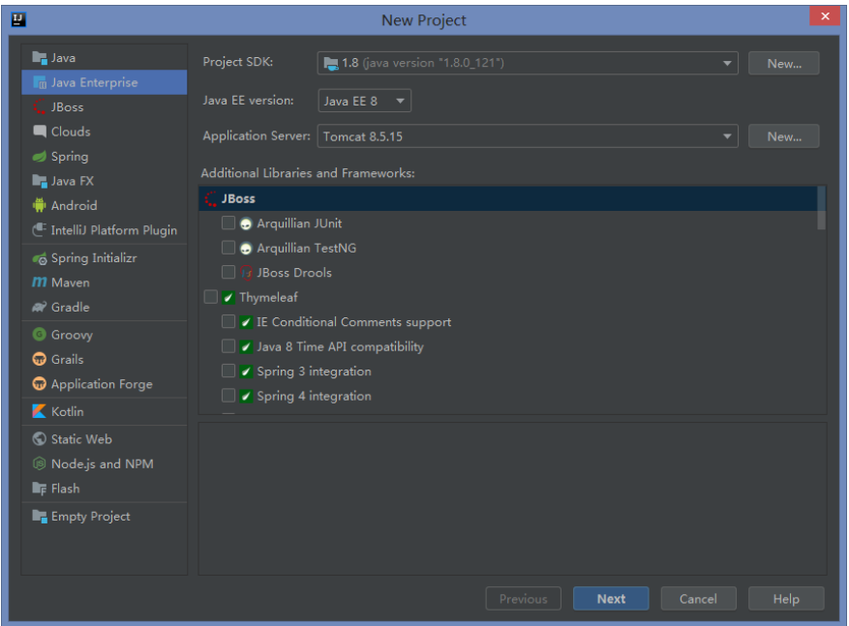Select the Groovy project type label

click(x=72, y=335)
